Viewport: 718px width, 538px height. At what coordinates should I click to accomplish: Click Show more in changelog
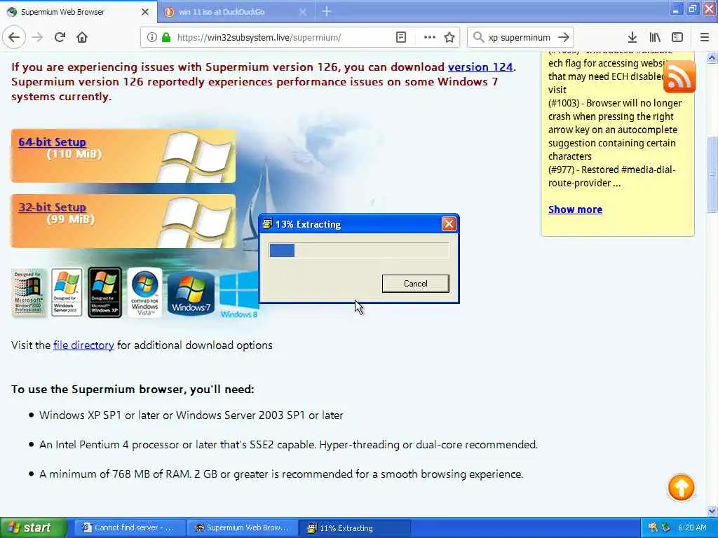(575, 209)
